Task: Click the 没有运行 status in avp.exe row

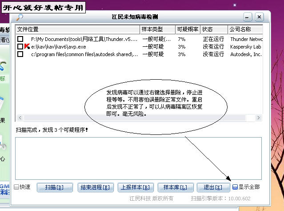Action: tap(213, 47)
